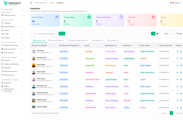Click the Impronta Development logo
This screenshot has width=183, height=120.
12,3
